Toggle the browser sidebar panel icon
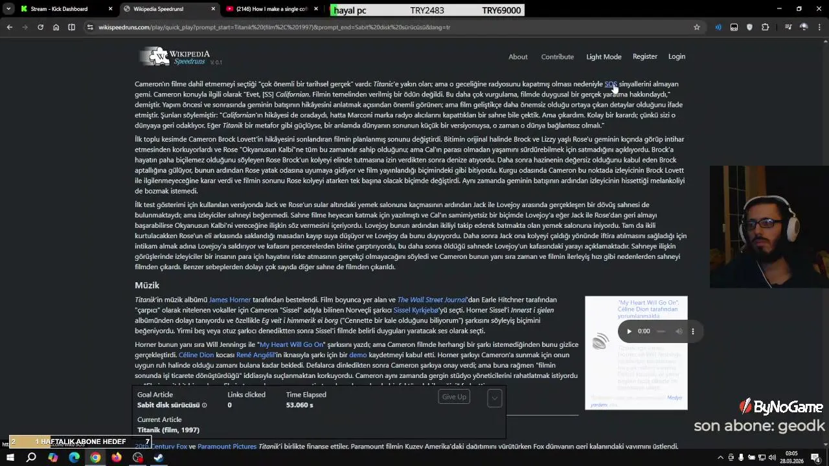Image resolution: width=829 pixels, height=466 pixels. tap(71, 27)
